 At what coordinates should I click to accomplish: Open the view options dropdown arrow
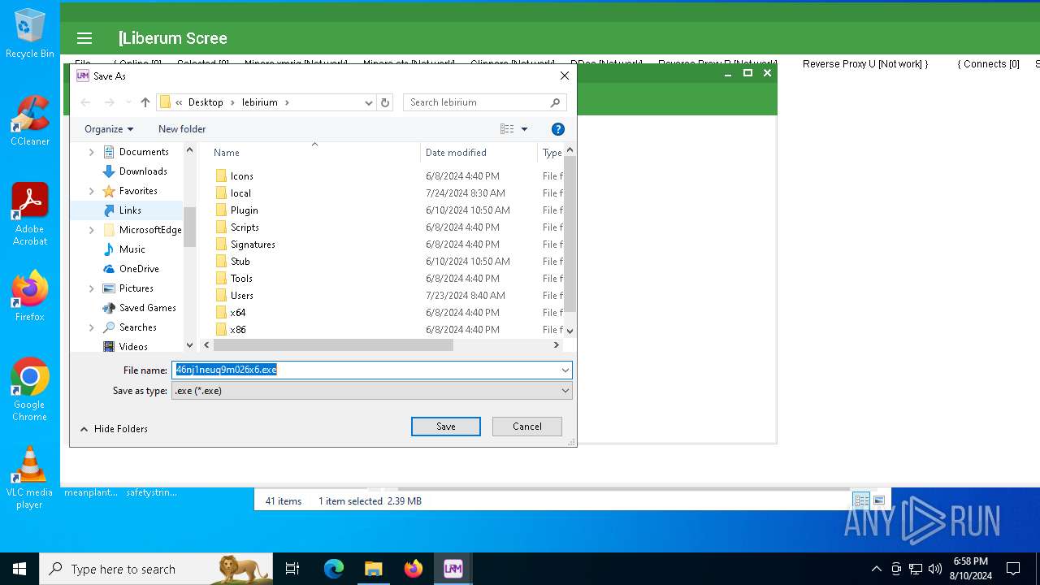524,129
